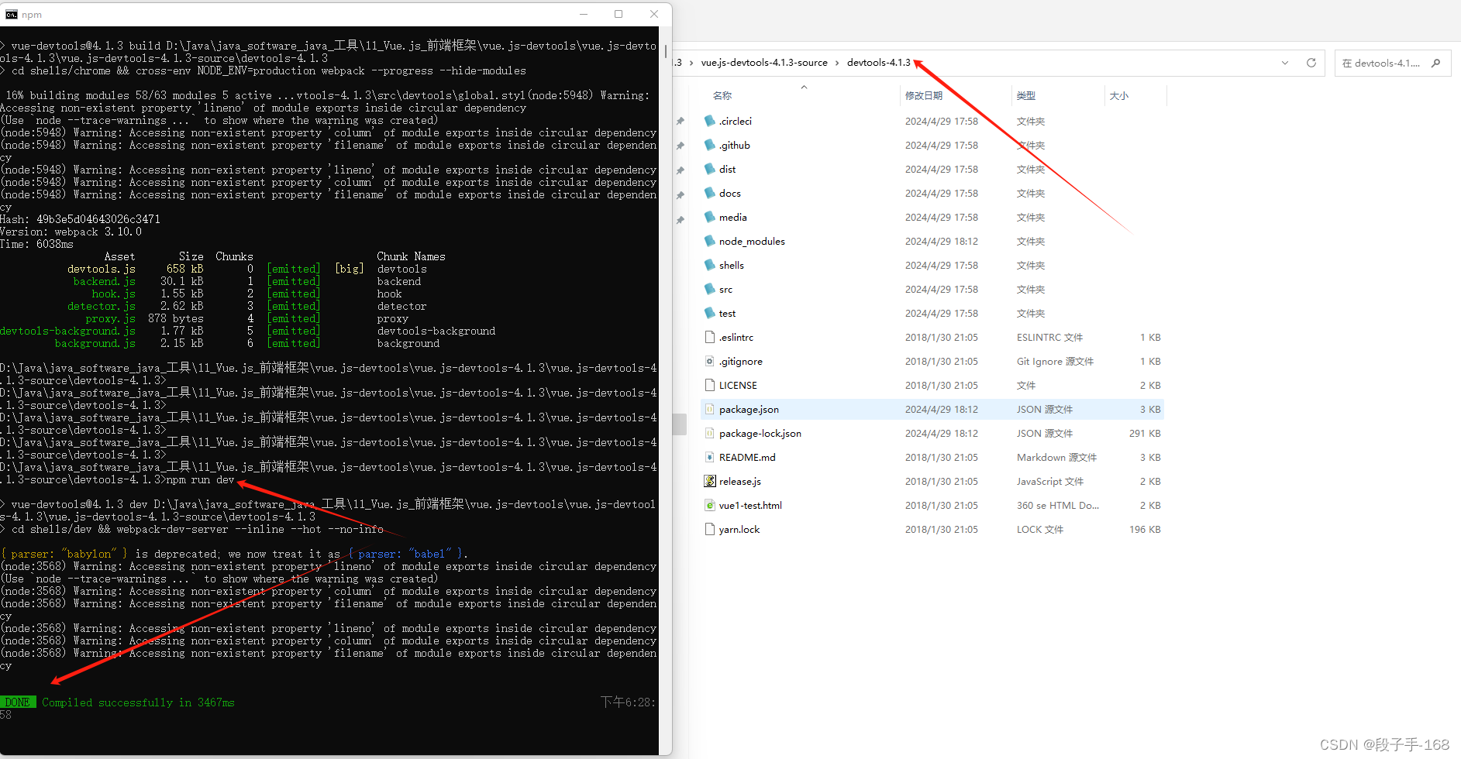Screen dimensions: 1461x759
Task: Sort by the 修改日期 column header
Action: tap(924, 95)
